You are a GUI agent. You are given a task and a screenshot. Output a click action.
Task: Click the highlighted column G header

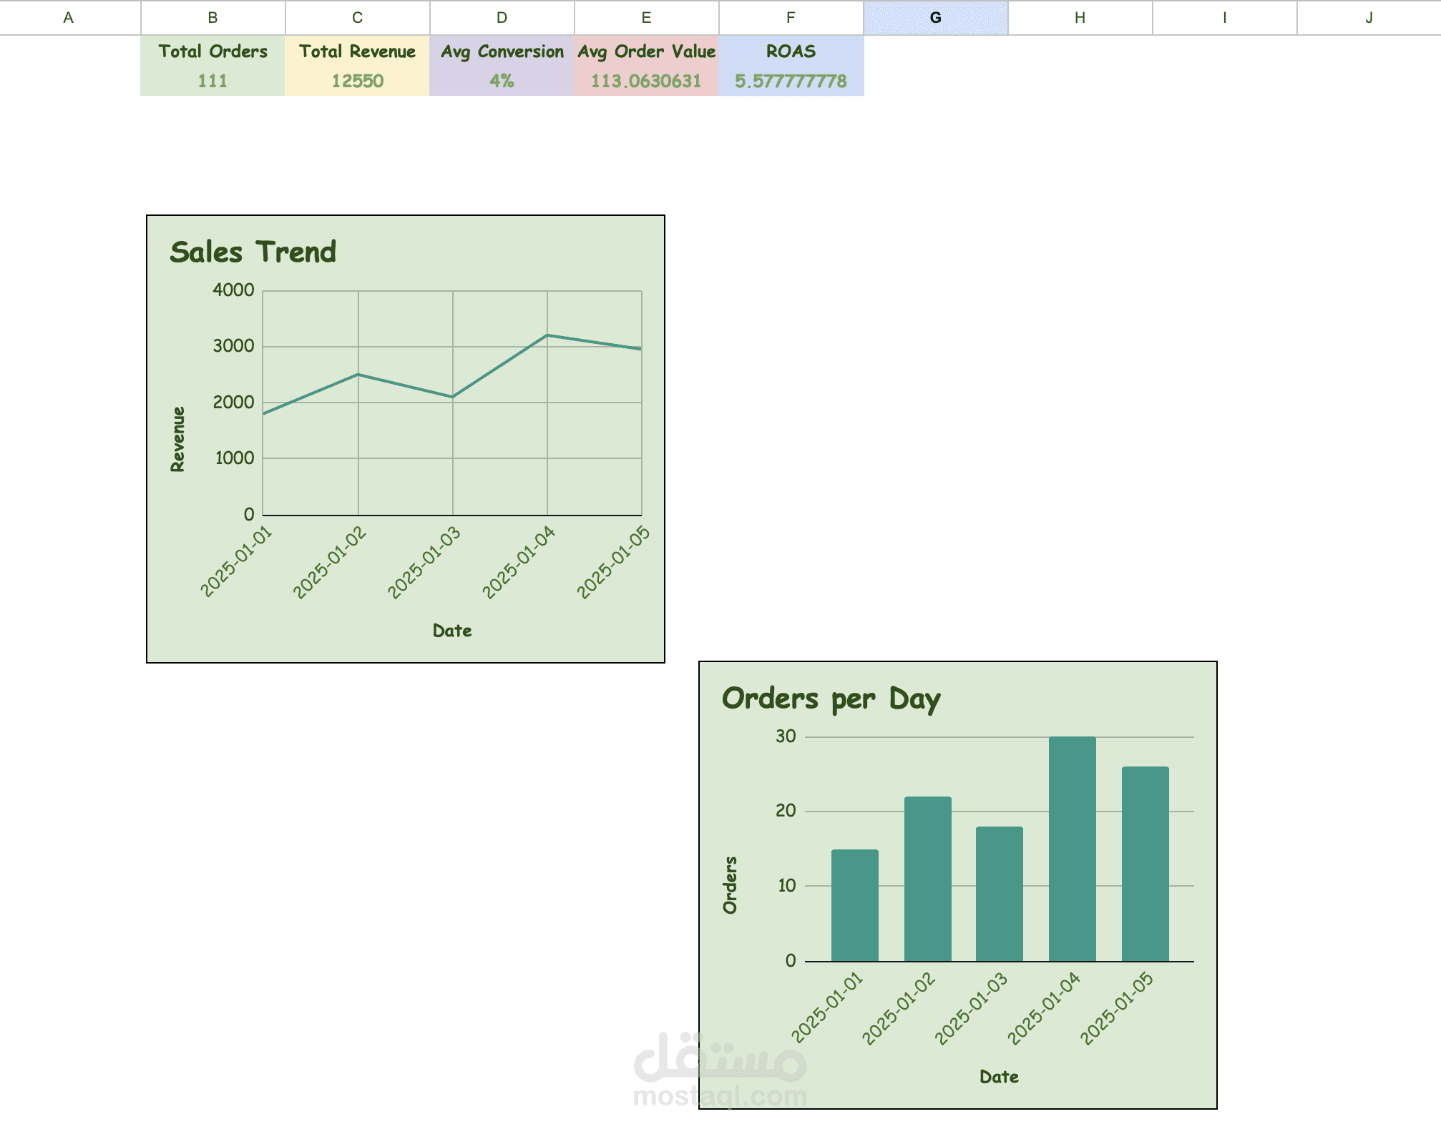click(936, 17)
